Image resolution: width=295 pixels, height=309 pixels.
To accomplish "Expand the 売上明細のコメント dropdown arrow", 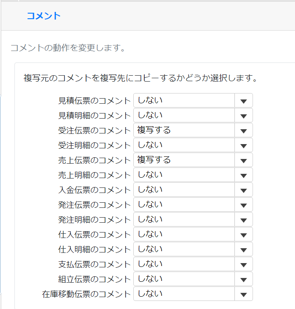I will (x=244, y=175).
